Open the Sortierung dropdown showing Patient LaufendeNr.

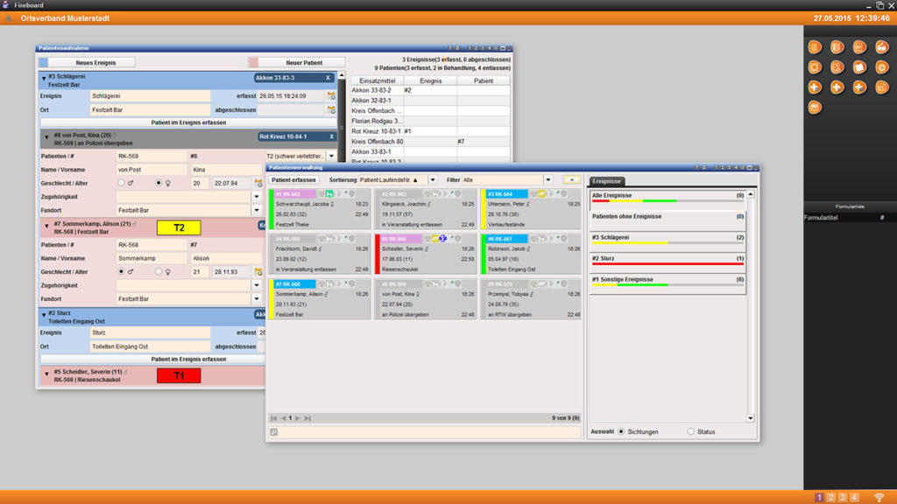pyautogui.click(x=433, y=179)
